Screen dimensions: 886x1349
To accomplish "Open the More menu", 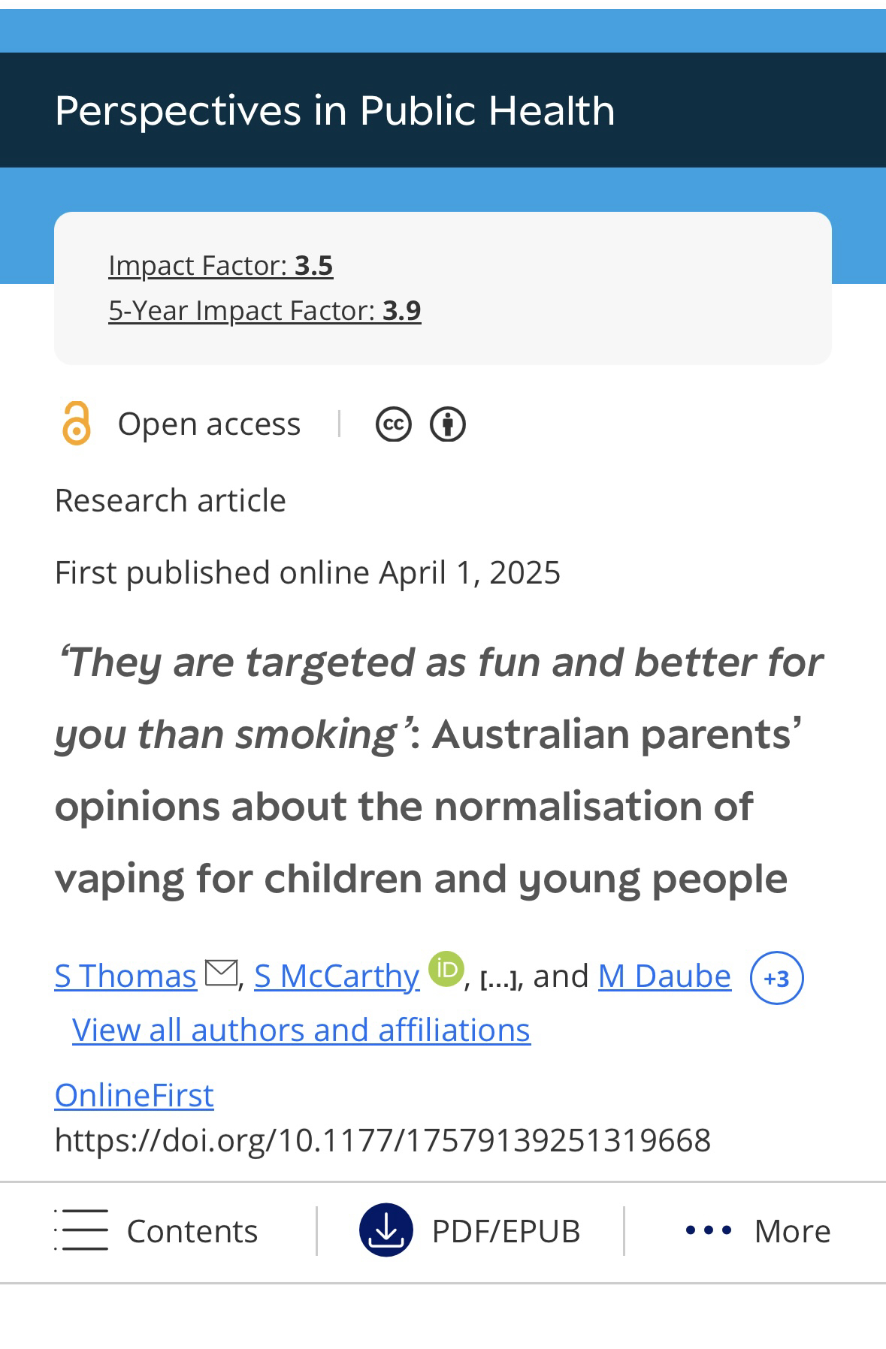I will pyautogui.click(x=792, y=1231).
